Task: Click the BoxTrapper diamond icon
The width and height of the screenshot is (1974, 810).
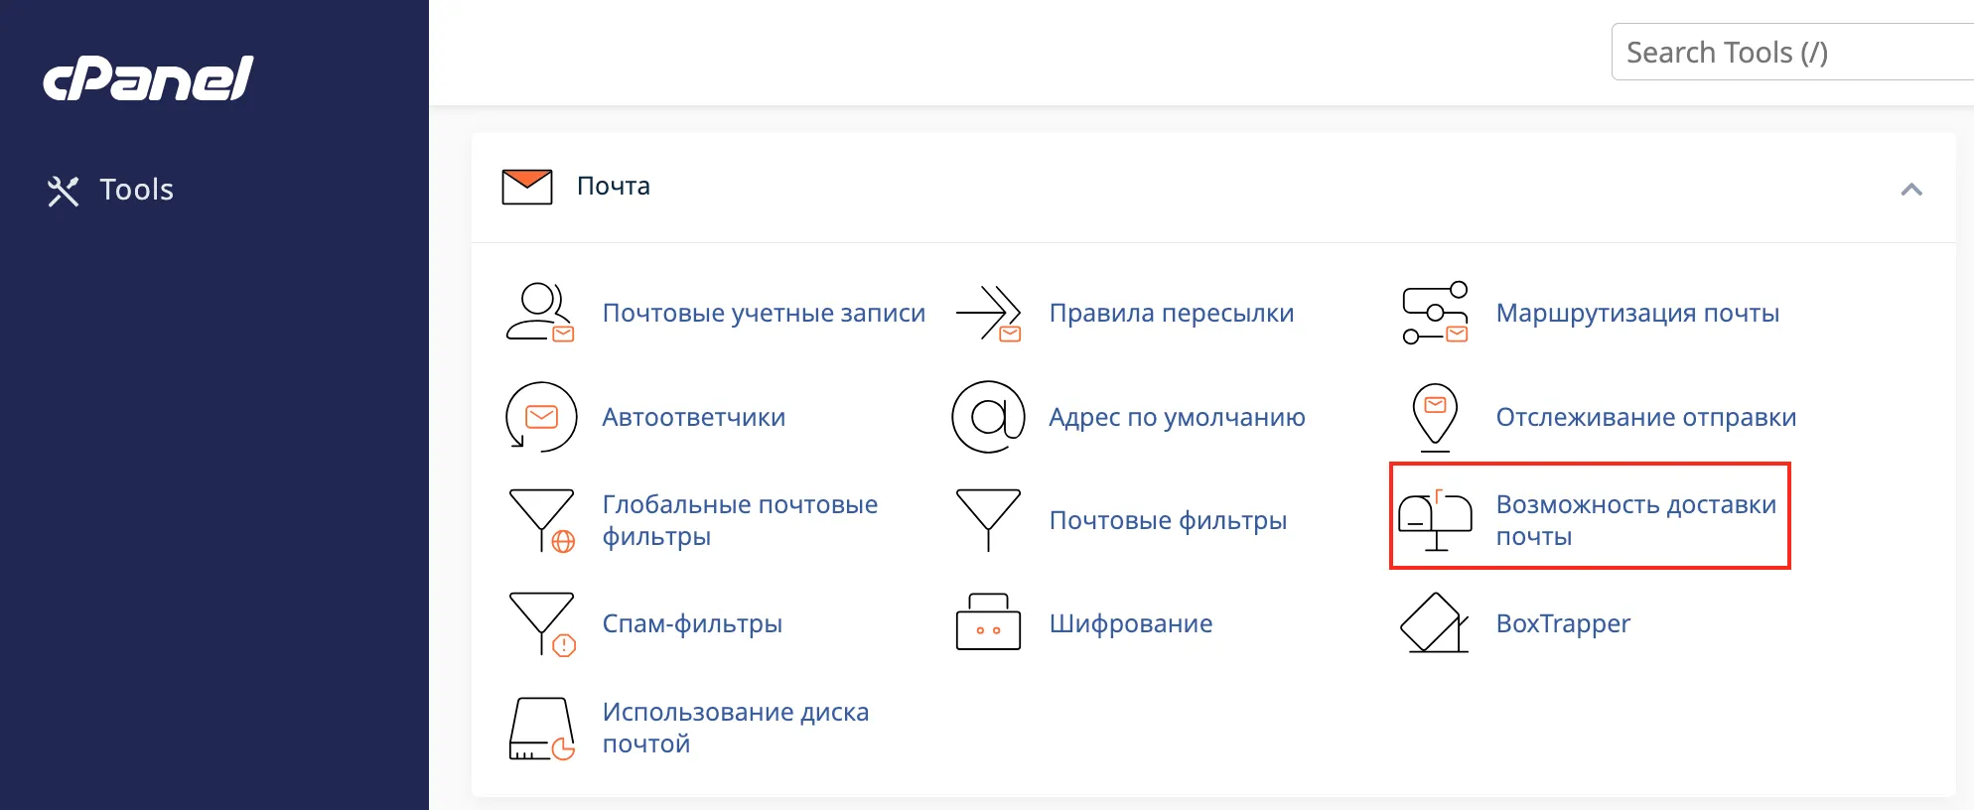Action: [1434, 623]
